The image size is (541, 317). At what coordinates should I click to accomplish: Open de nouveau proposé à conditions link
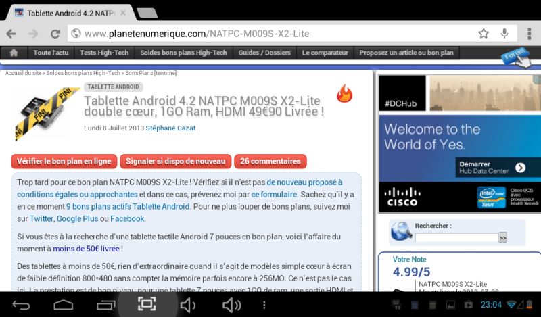tap(179, 189)
